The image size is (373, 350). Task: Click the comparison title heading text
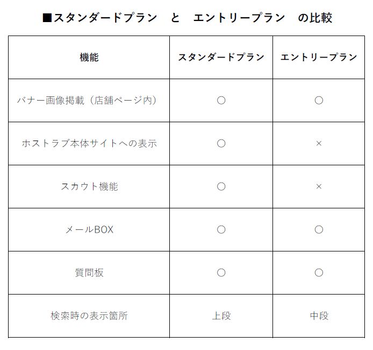(x=186, y=18)
